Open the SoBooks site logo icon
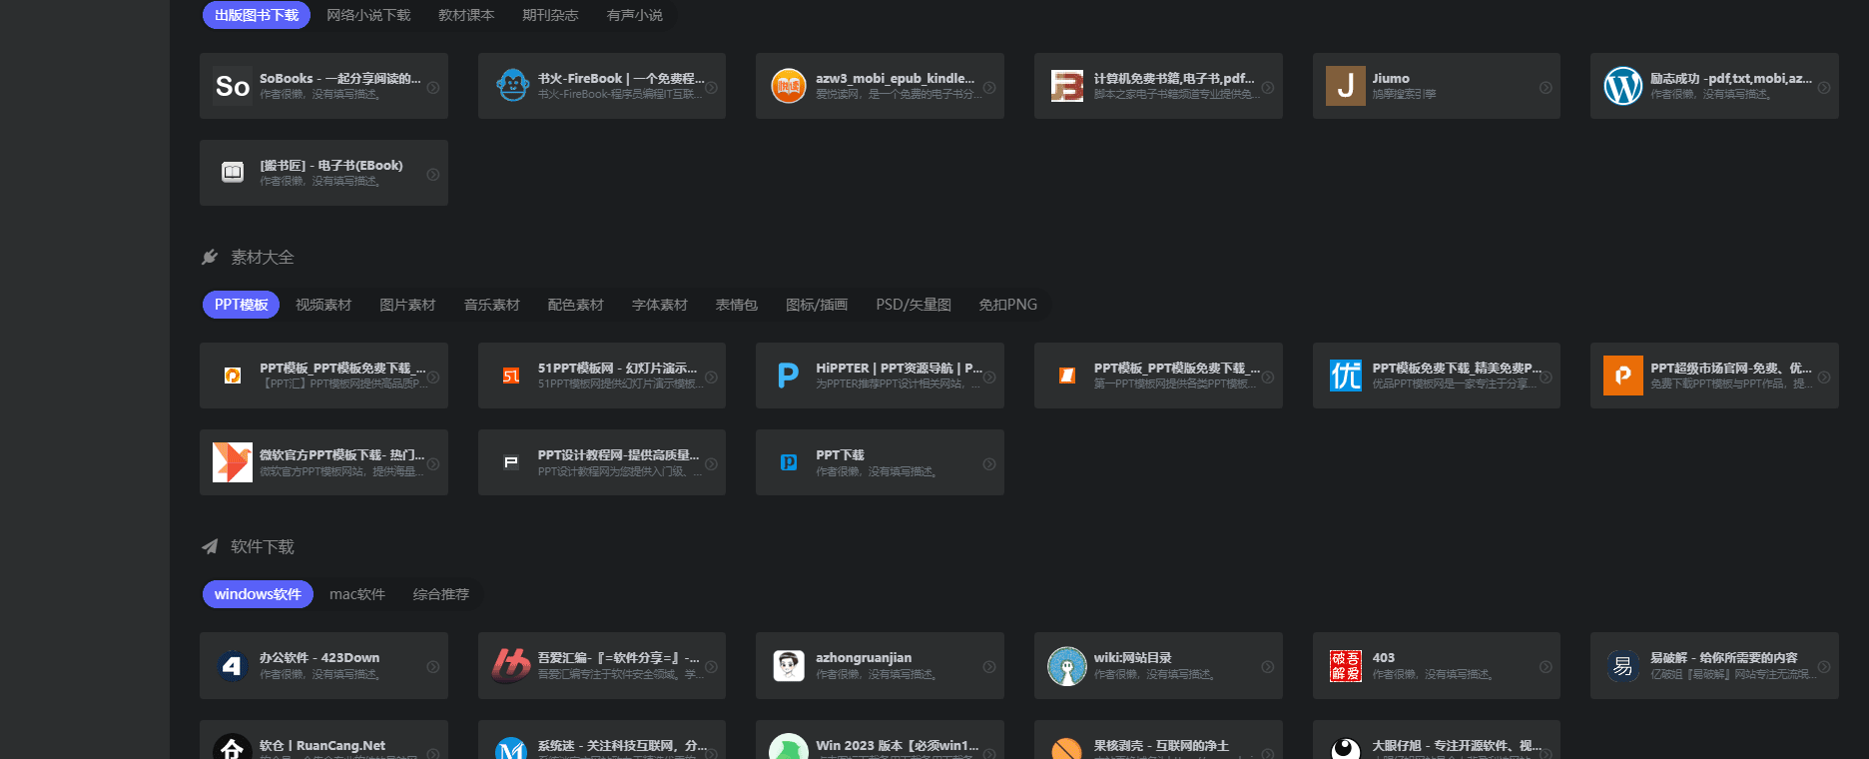Image resolution: width=1869 pixels, height=759 pixels. tap(233, 86)
